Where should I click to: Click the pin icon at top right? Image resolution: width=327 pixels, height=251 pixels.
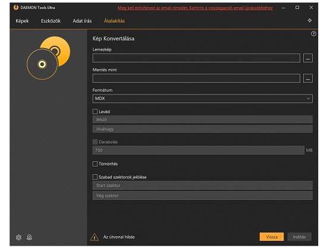point(310,20)
